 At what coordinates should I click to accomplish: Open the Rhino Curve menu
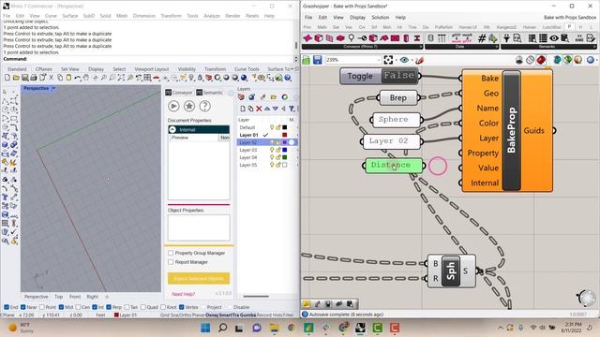[51, 16]
